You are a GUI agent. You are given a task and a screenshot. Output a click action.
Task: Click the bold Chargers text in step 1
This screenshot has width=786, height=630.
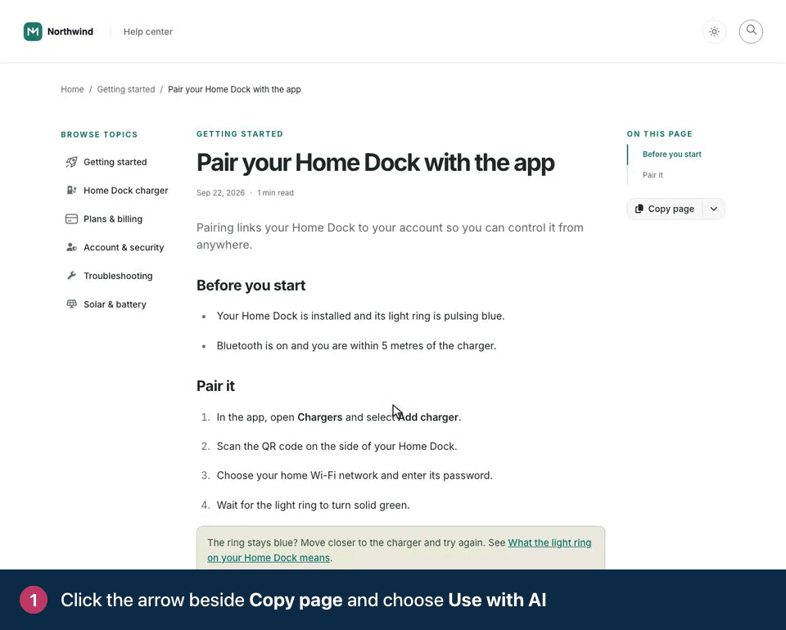click(320, 417)
